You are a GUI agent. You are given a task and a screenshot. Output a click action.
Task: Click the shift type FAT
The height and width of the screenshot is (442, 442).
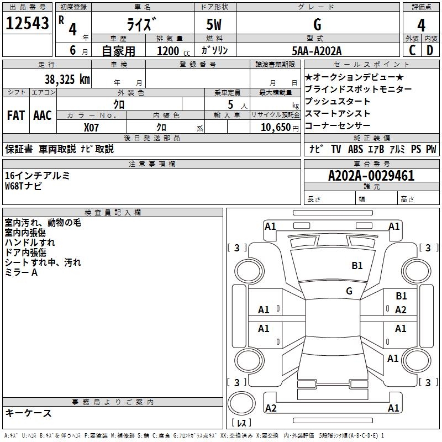pyautogui.click(x=16, y=115)
